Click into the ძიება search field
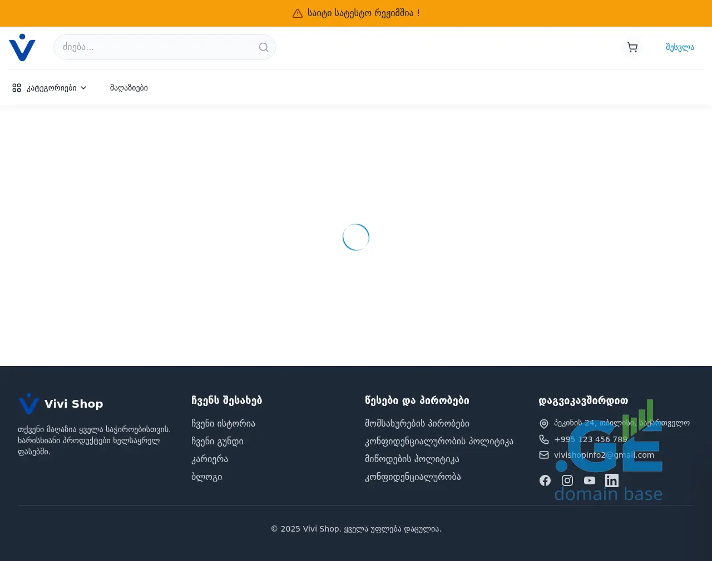The image size is (712, 561). click(x=156, y=48)
